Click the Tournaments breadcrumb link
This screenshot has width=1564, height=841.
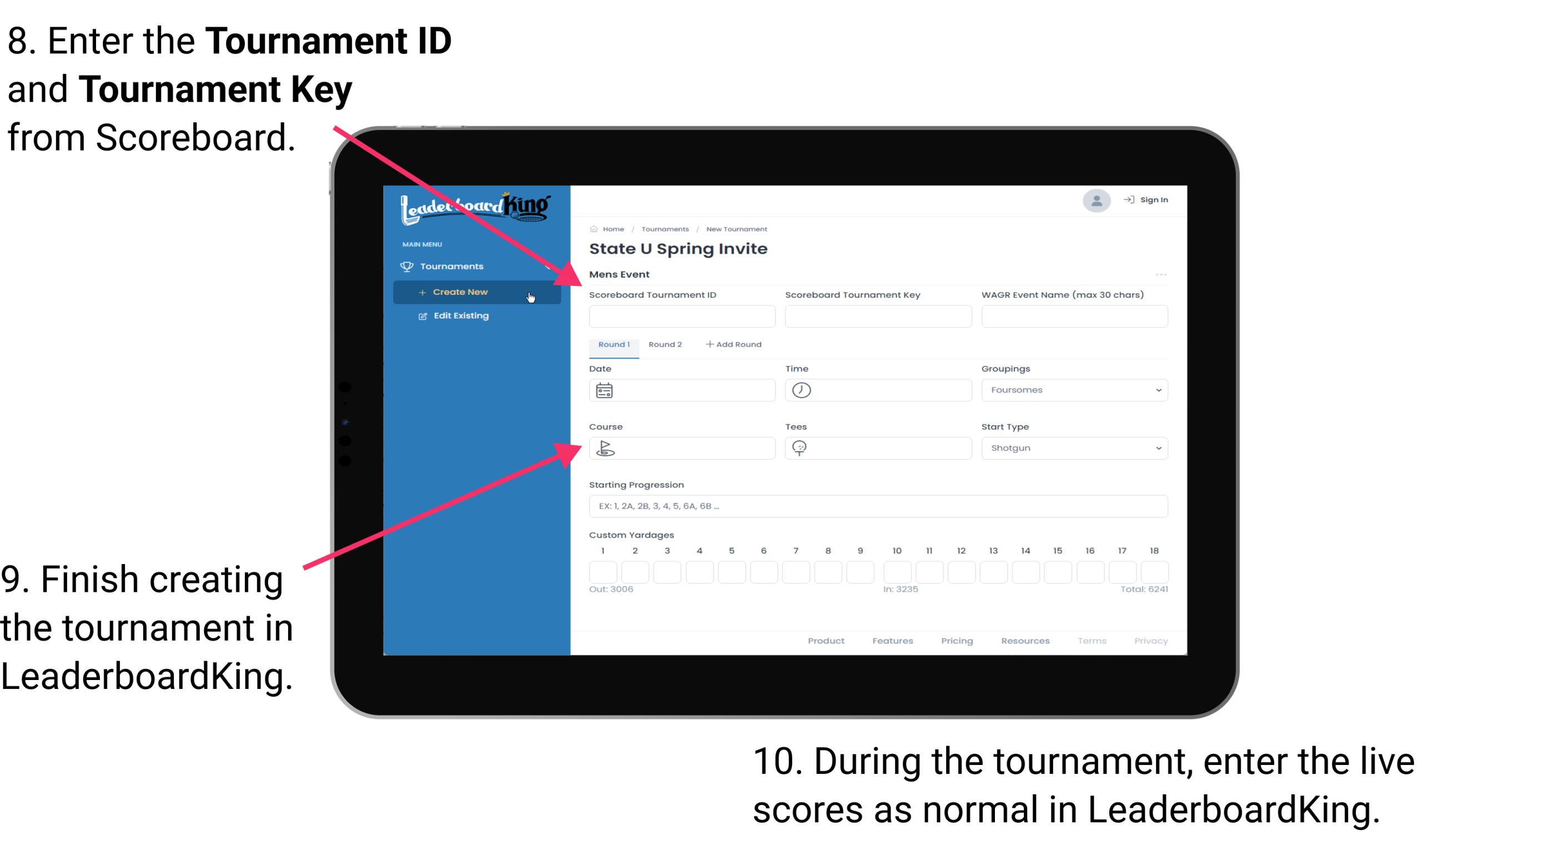pos(663,228)
